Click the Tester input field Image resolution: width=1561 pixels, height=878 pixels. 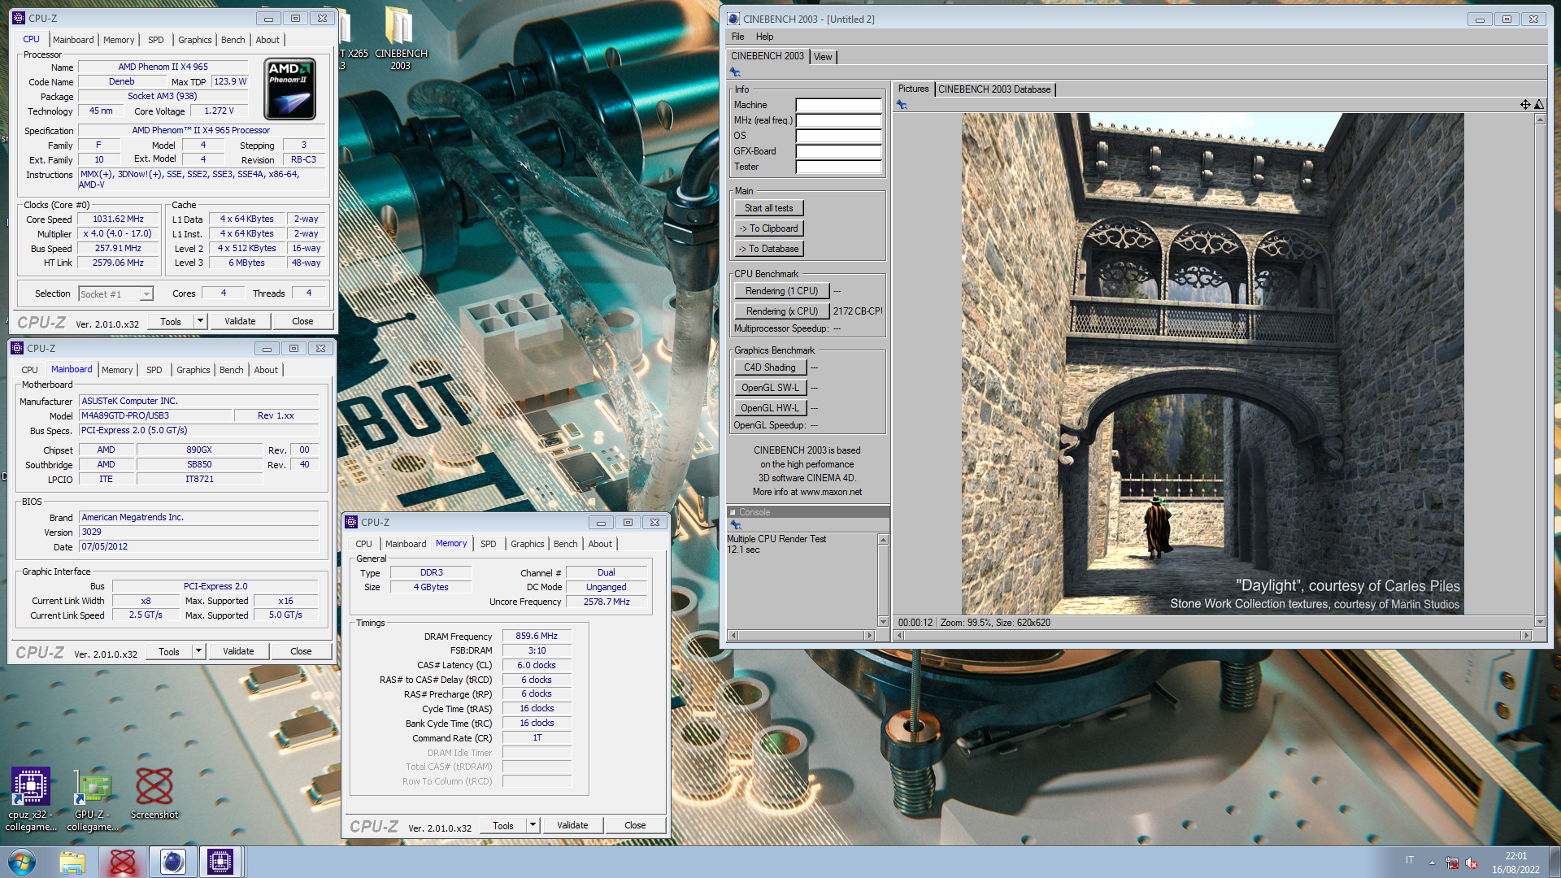click(838, 167)
